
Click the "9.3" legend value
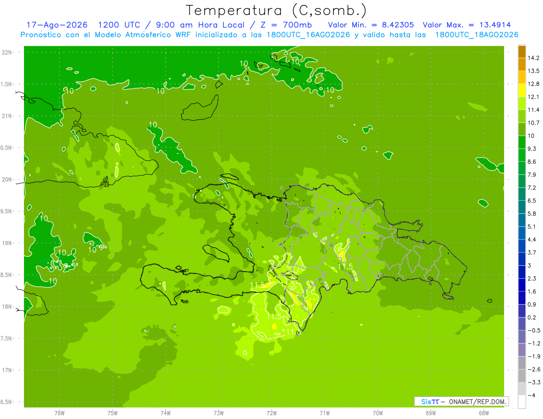532,149
